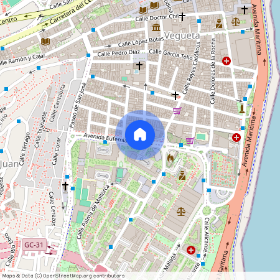The width and height of the screenshot is (280, 280).
Task: Click the courthouse scales icon near Avenida Marítima top
Action: click(x=236, y=22)
